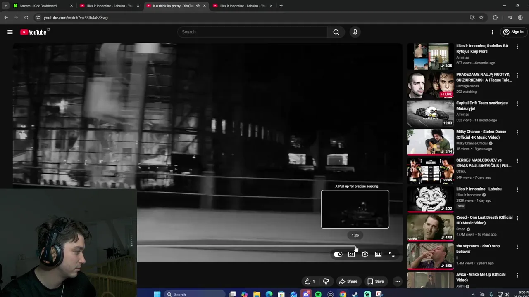529x297 pixels.
Task: Switch to first Lilas ir Innomine Labubu tab
Action: [110, 6]
